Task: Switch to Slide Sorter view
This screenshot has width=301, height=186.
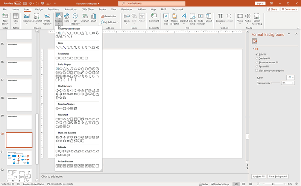Action: [243, 184]
